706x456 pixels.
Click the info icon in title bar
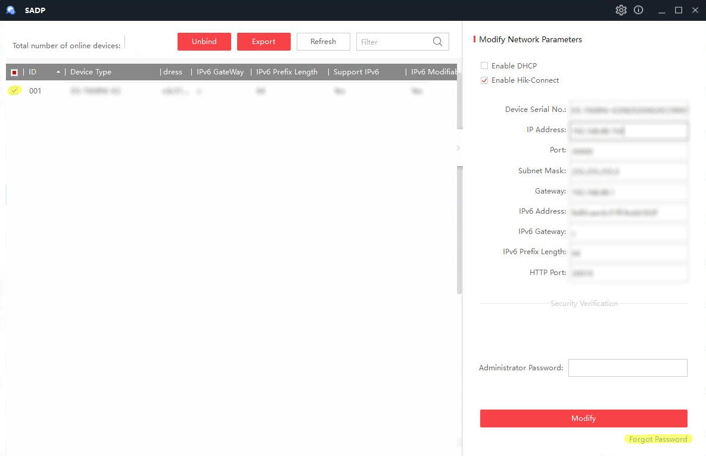639,10
